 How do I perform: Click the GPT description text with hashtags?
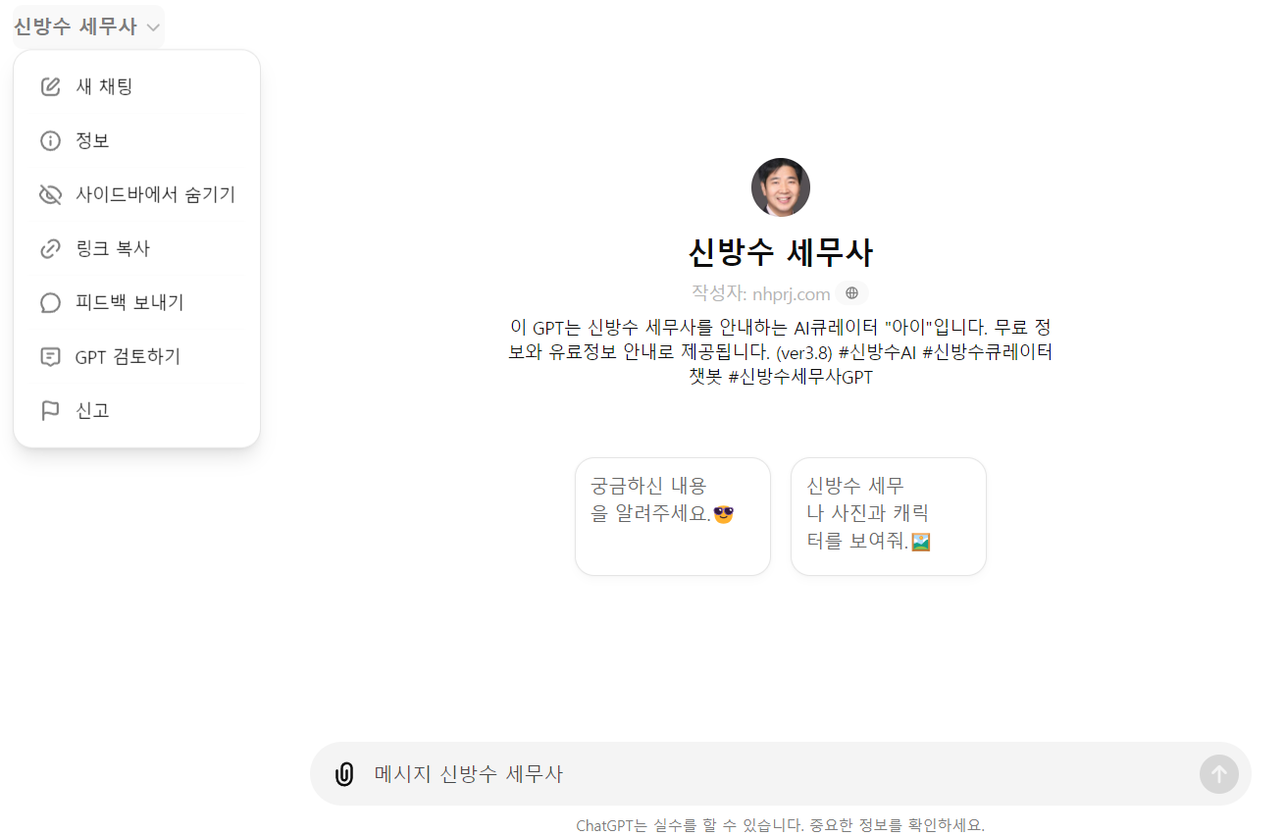point(781,352)
